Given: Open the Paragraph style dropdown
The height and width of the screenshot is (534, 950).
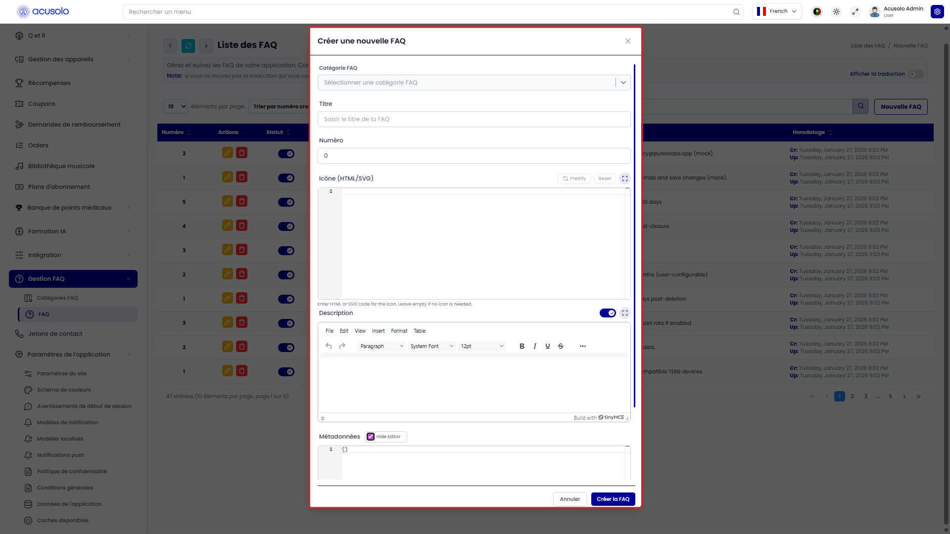Looking at the screenshot, I should (x=381, y=346).
